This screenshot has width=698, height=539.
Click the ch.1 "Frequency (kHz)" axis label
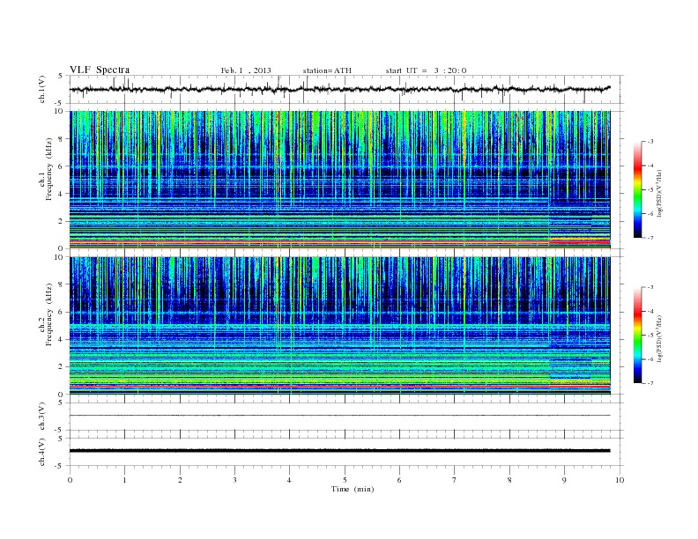click(x=48, y=169)
